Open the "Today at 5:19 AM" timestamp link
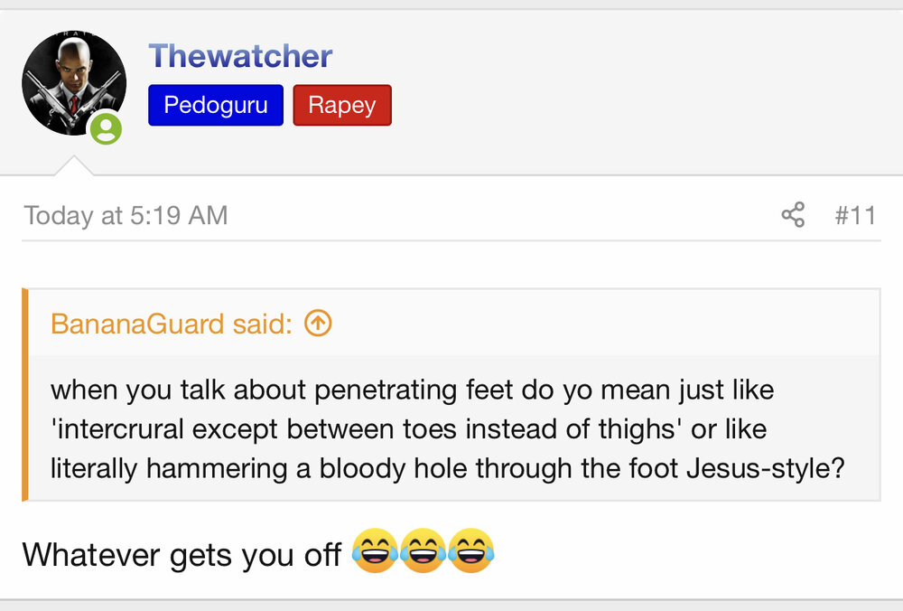The height and width of the screenshot is (611, 903). pyautogui.click(x=126, y=215)
